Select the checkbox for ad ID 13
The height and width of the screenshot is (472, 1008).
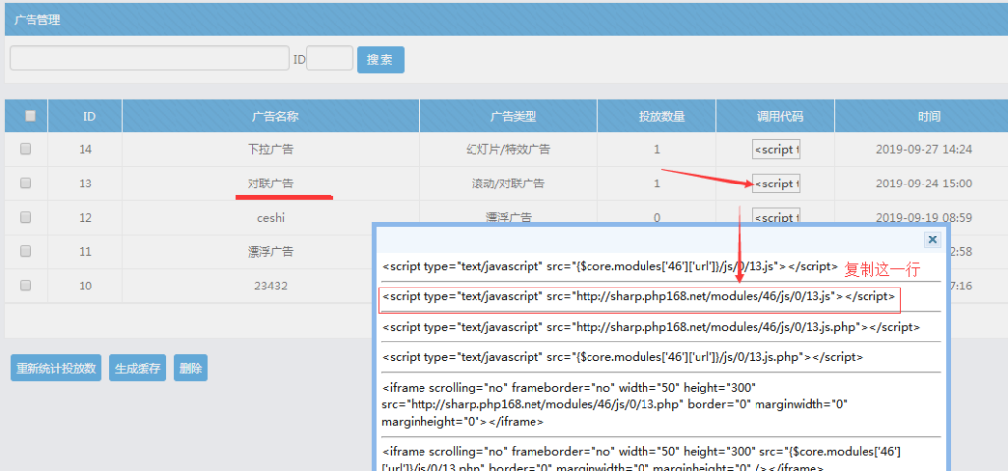click(x=27, y=184)
